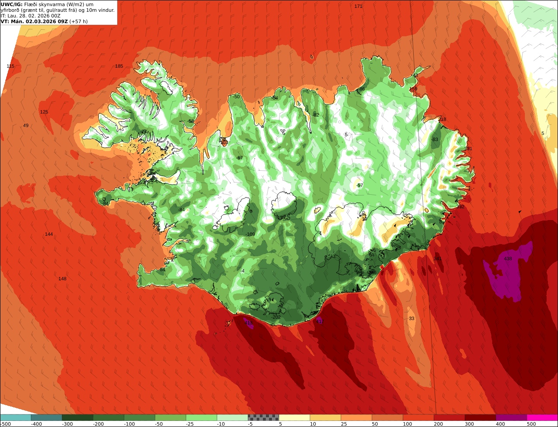Screen dimensions: 558x427
Task: Click the darkest green -300 legend segment
Action: click(x=78, y=417)
